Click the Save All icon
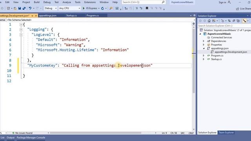 coord(24,8)
